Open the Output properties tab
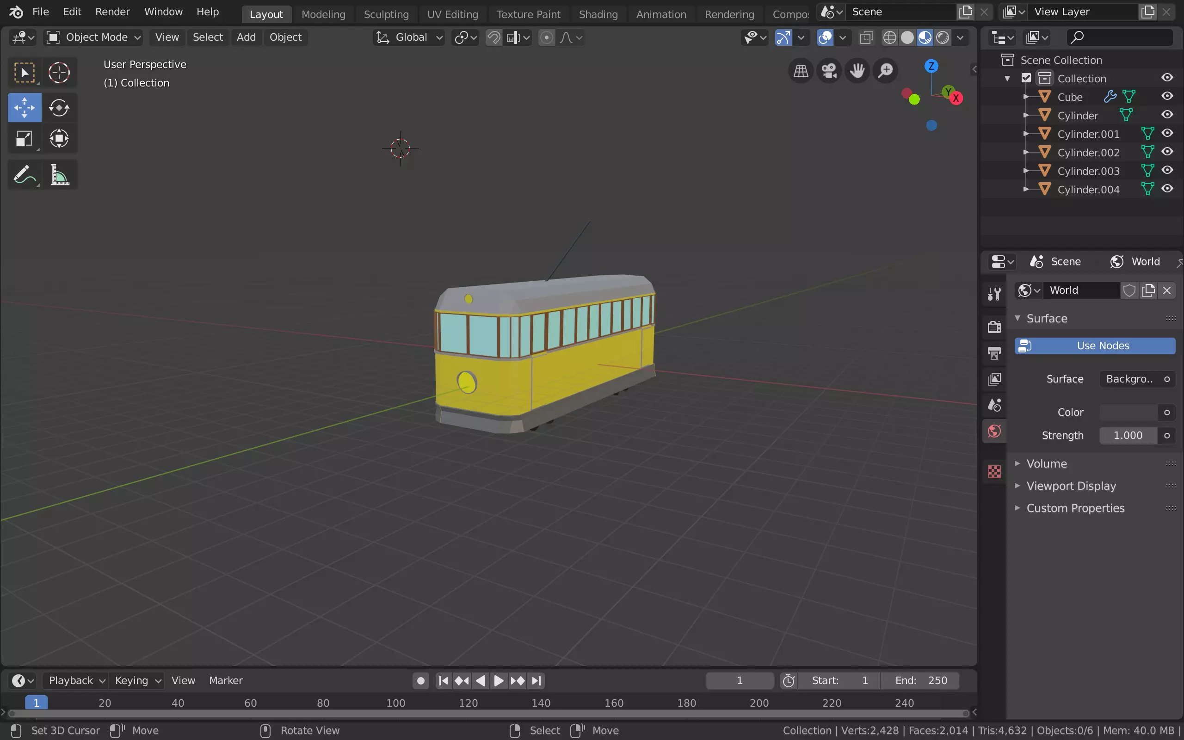The image size is (1184, 740). 994,353
